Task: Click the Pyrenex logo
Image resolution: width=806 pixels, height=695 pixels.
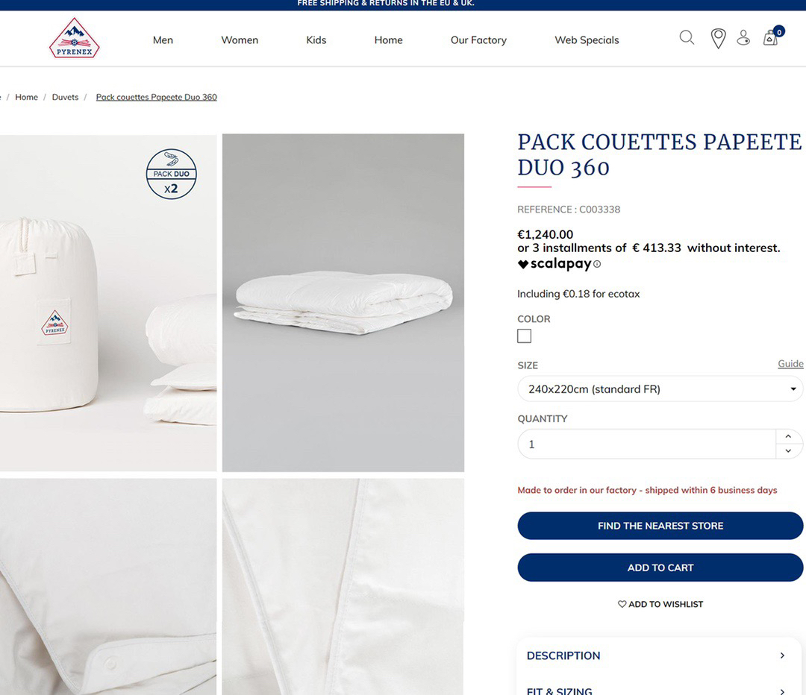Action: (x=75, y=38)
